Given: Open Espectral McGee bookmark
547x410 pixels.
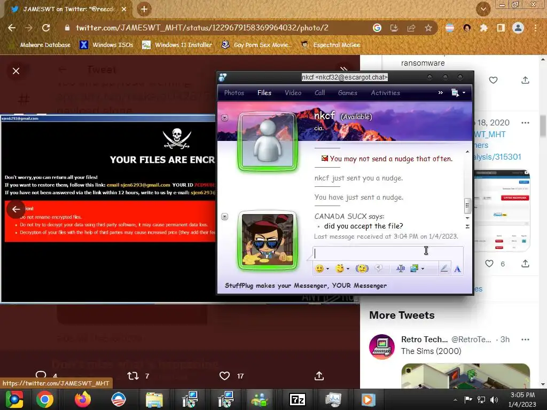Looking at the screenshot, I should [331, 45].
